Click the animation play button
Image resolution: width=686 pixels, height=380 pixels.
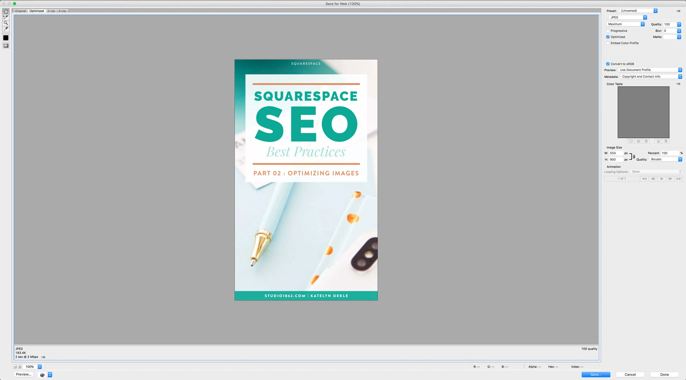coord(662,179)
